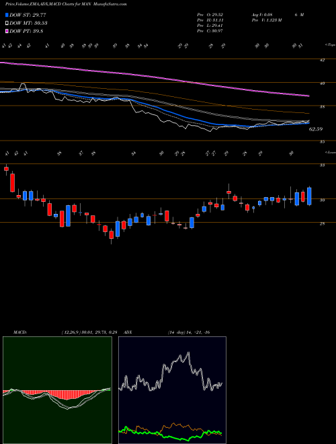
Task: Click the 38 price axis label
Action: click(322, 107)
